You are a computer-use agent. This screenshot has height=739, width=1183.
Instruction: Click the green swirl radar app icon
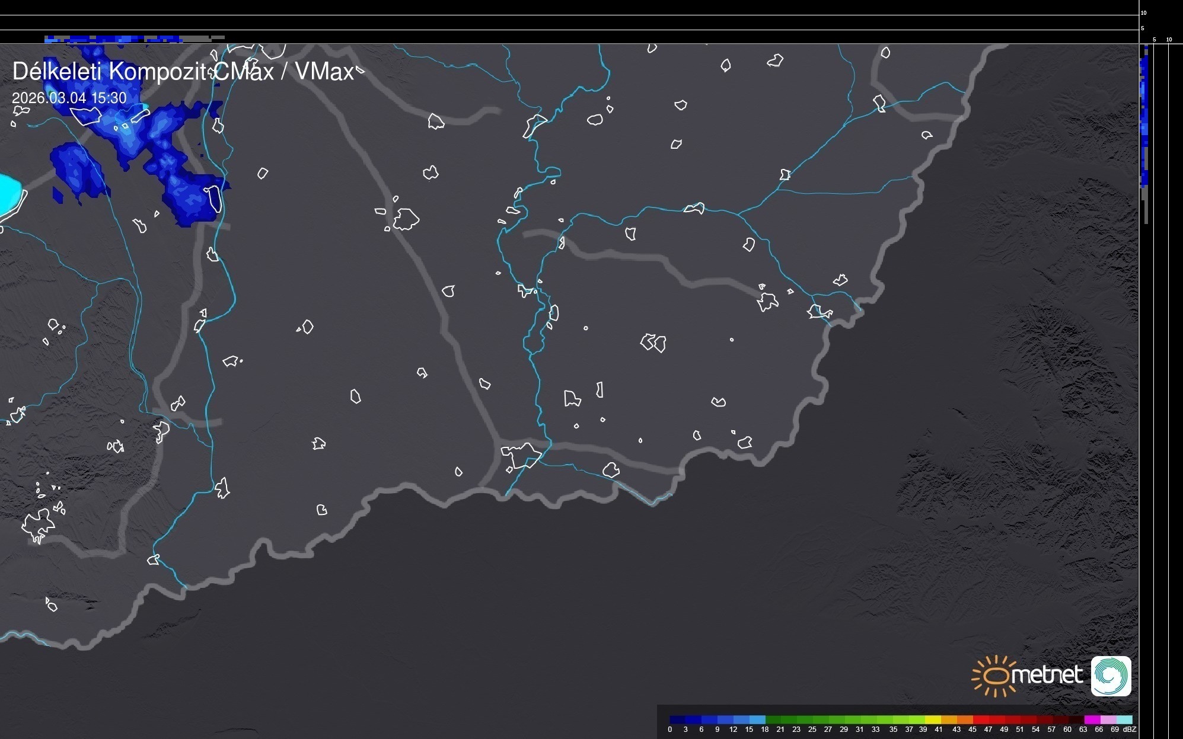[1111, 676]
